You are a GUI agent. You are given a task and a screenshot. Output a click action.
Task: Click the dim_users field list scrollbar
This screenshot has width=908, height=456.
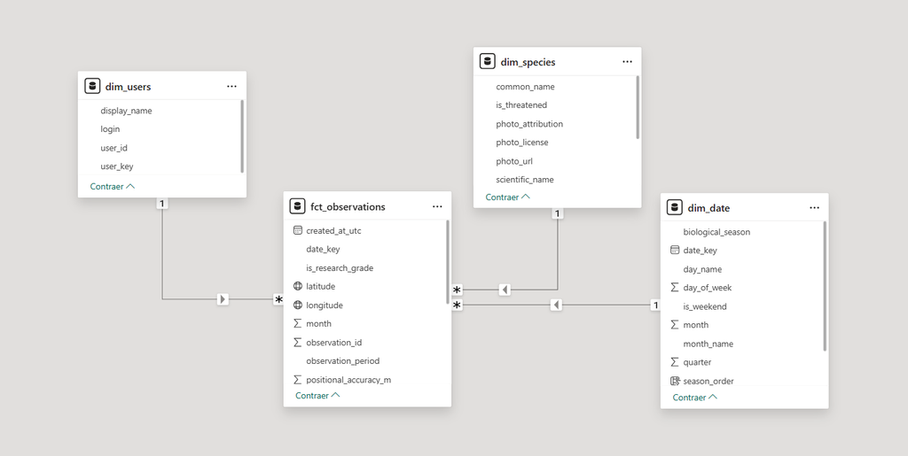(242, 135)
